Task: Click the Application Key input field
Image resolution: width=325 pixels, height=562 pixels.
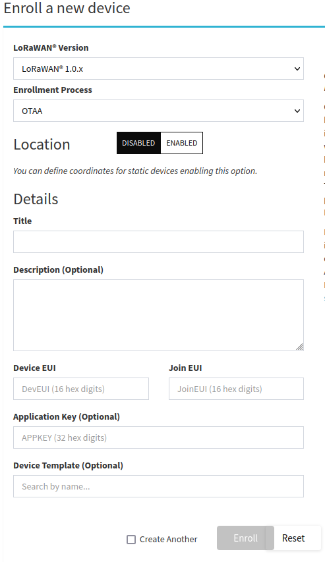Action: coord(158,437)
